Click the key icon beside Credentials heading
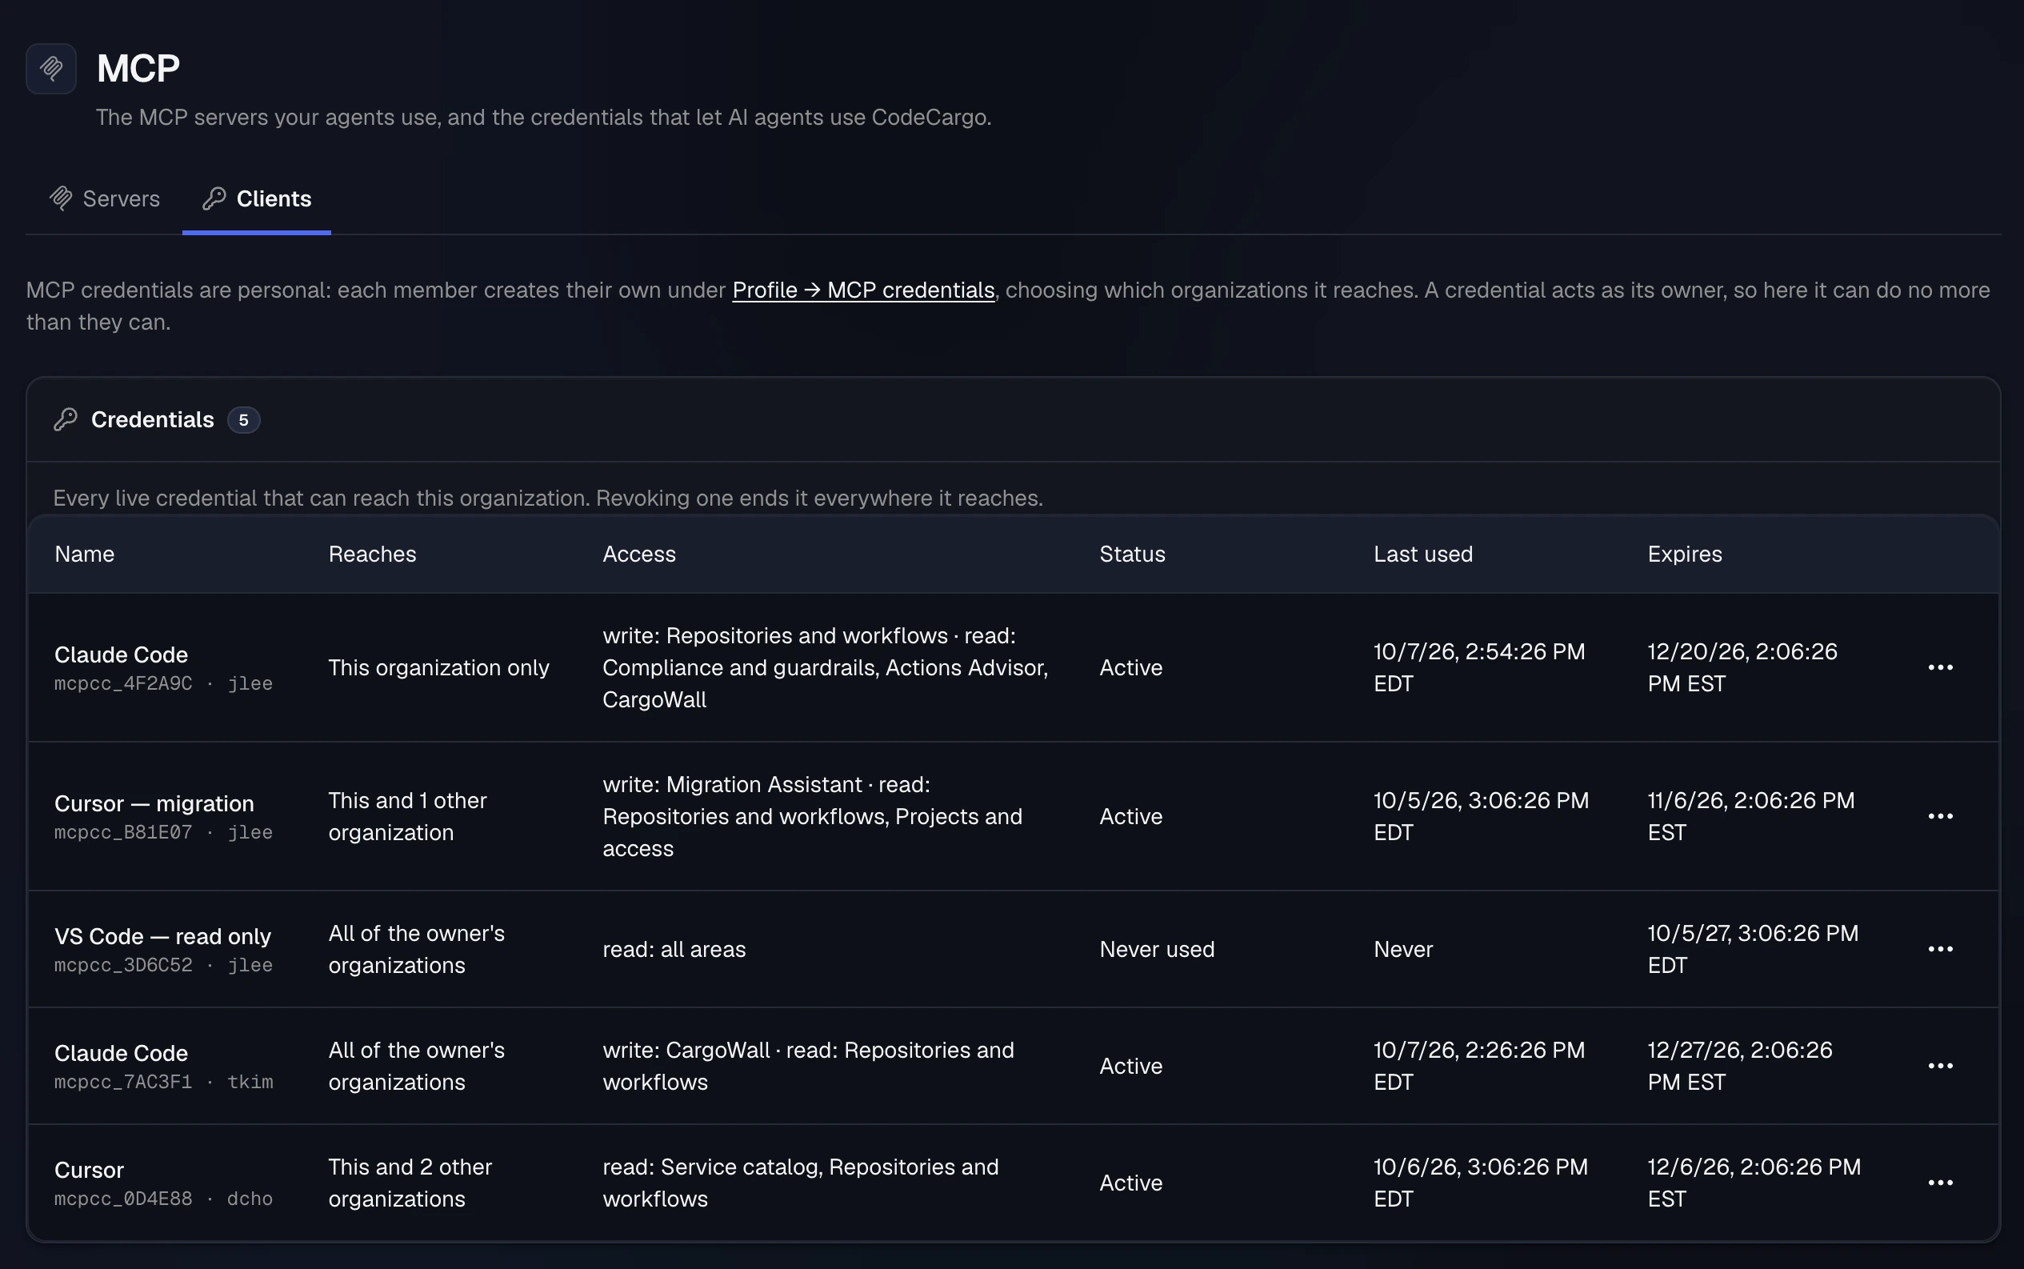This screenshot has height=1269, width=2024. coord(66,419)
